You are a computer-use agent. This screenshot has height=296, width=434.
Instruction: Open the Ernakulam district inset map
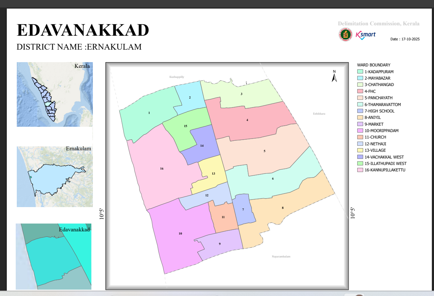click(55, 176)
